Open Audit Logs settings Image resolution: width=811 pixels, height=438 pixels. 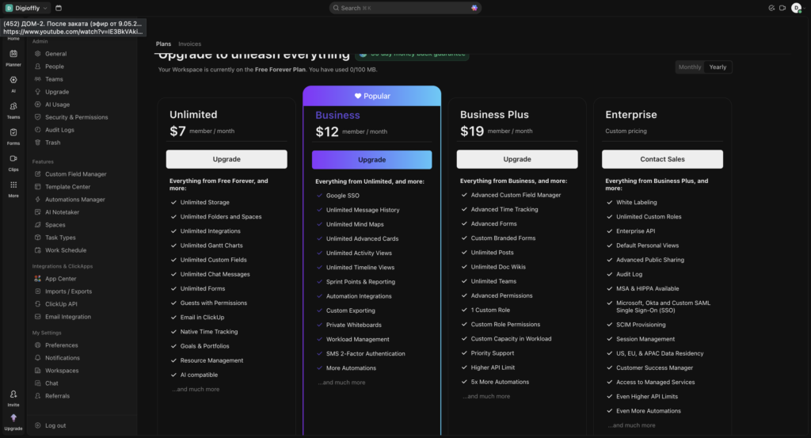click(x=59, y=130)
